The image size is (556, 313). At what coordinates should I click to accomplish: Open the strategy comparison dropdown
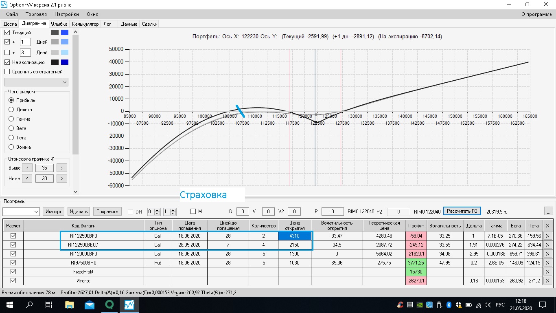click(36, 82)
